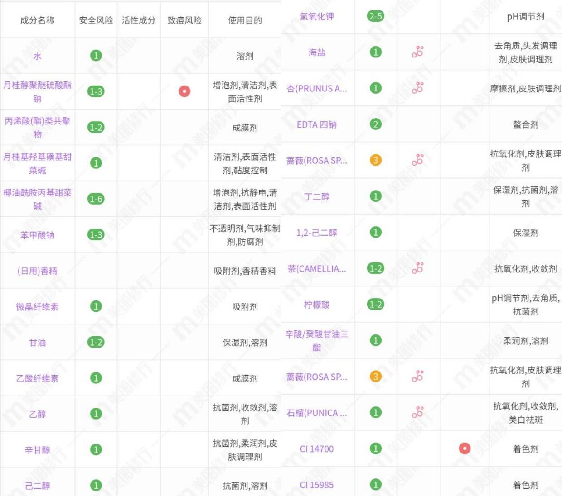Click the acne-risk dot icon for CI 14700
Screen dimensions: 562x496
pos(465,449)
